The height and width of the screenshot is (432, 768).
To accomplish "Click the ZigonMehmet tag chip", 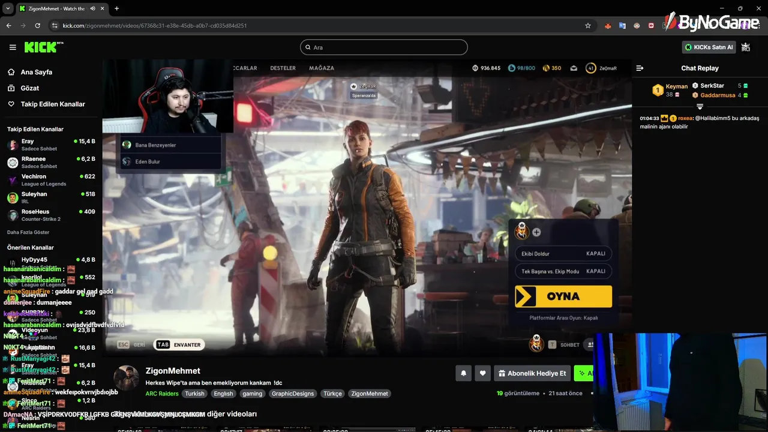I will pos(370,394).
